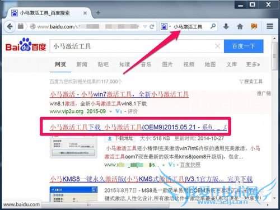Click the site identity globe icon
Viewport: 280px width, 210px height.
(33, 26)
